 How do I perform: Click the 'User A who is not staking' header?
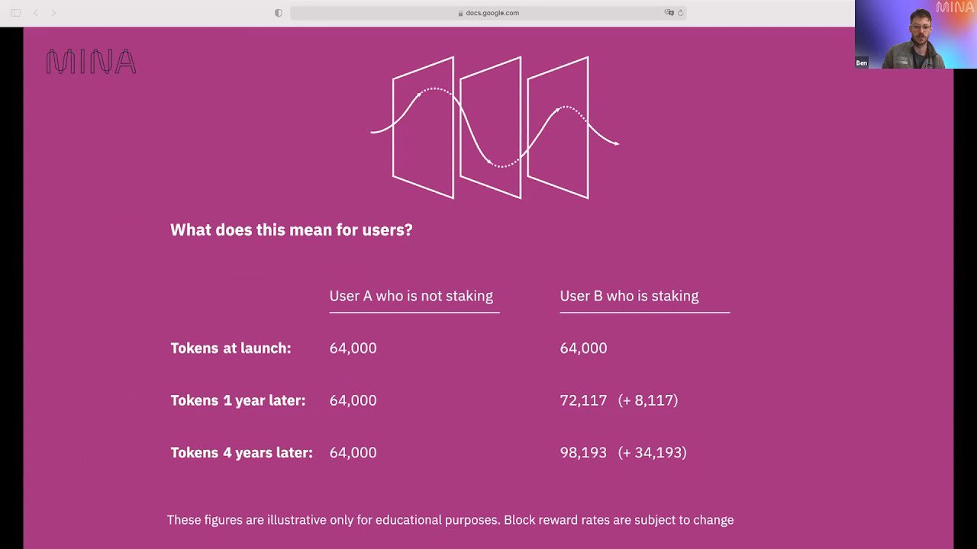(x=411, y=296)
